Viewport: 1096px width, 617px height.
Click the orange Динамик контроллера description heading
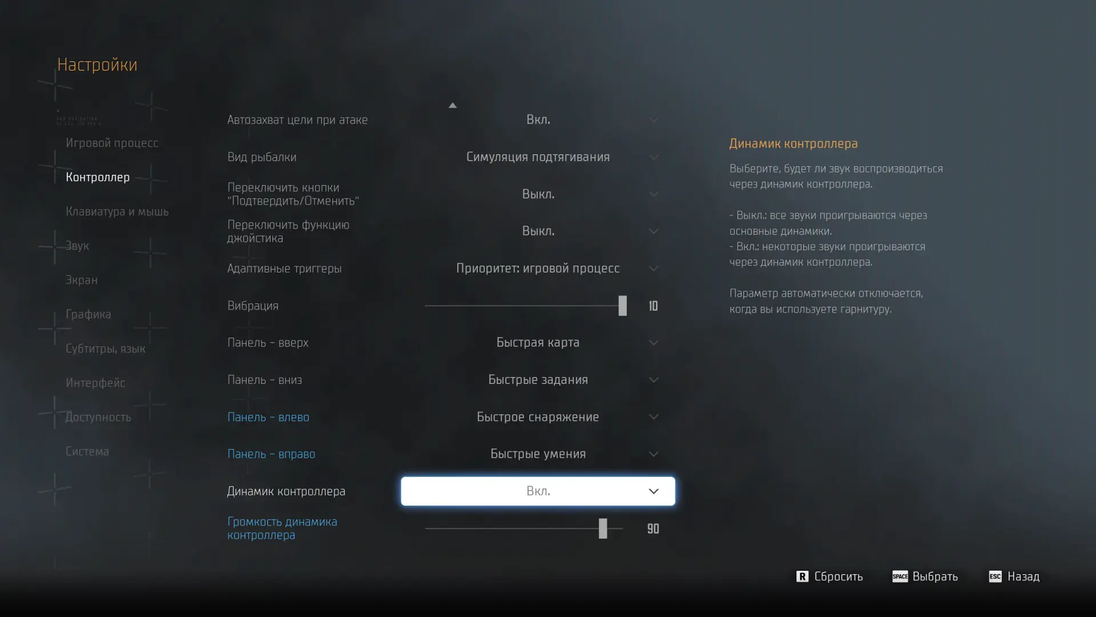[x=793, y=144]
